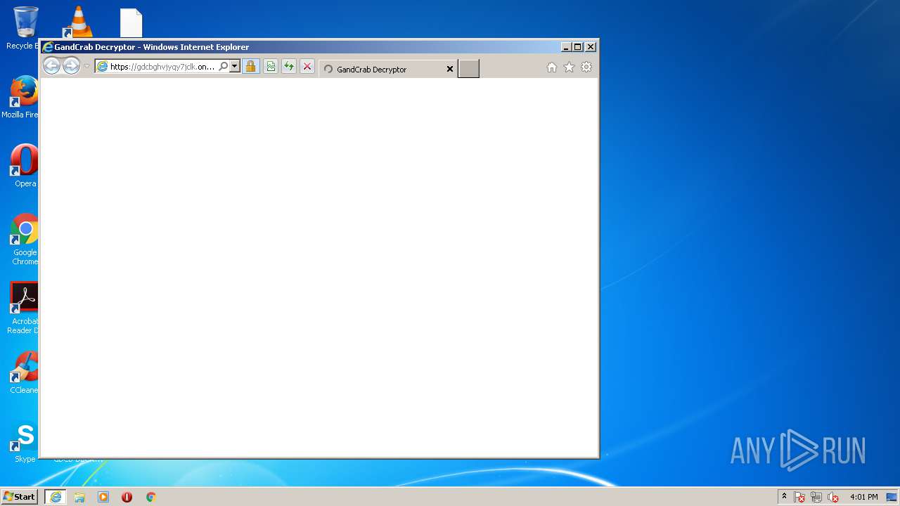The height and width of the screenshot is (506, 900).
Task: Open Action Center flag tray icon
Action: pyautogui.click(x=799, y=497)
